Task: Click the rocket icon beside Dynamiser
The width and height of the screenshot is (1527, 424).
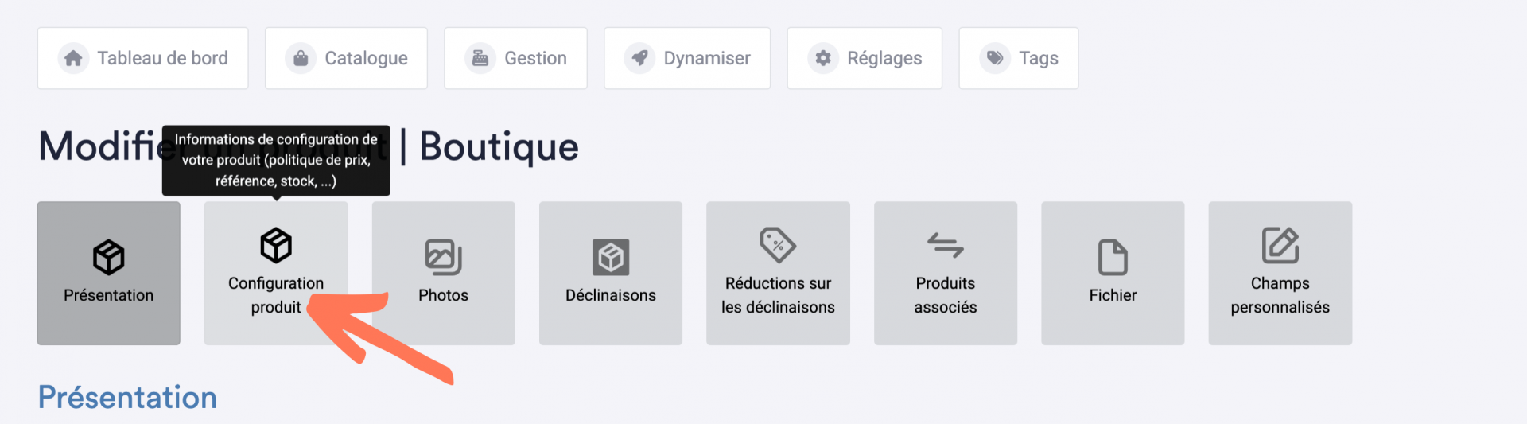Action: point(639,58)
